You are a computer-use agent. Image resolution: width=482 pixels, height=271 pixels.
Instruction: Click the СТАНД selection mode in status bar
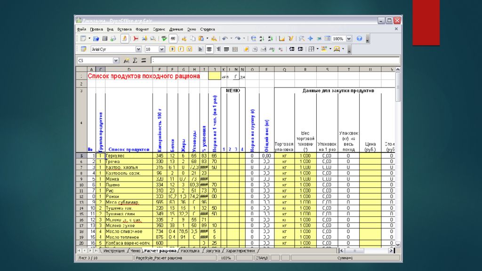[x=262, y=258]
